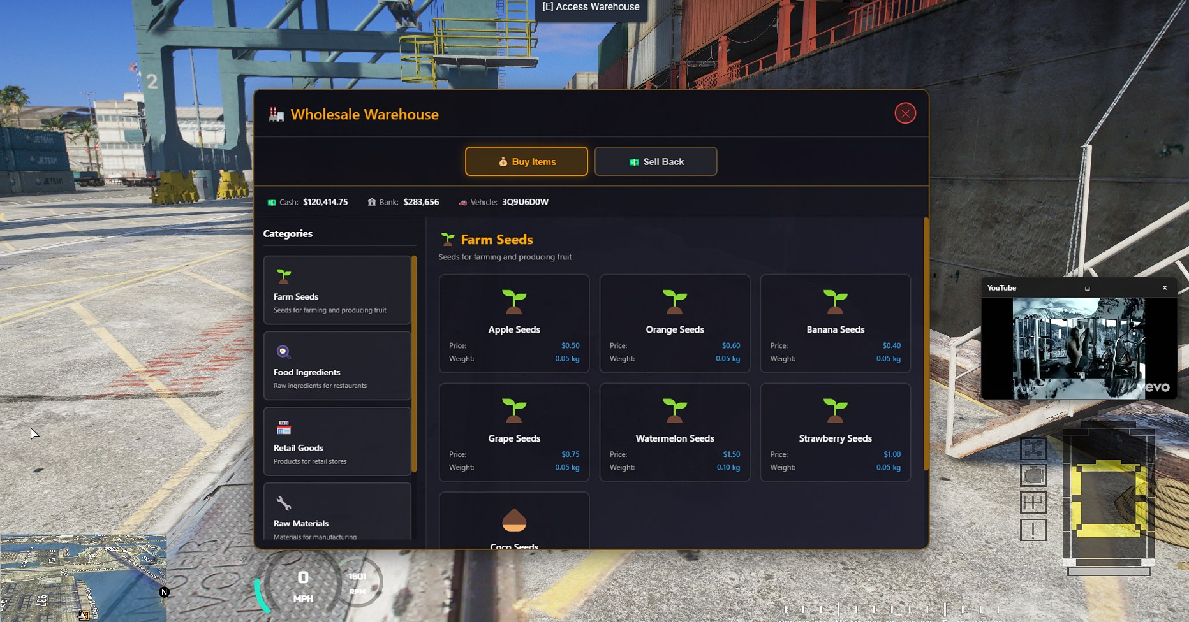The image size is (1189, 622).
Task: Select the Watermelon Seeds item card
Action: point(675,433)
